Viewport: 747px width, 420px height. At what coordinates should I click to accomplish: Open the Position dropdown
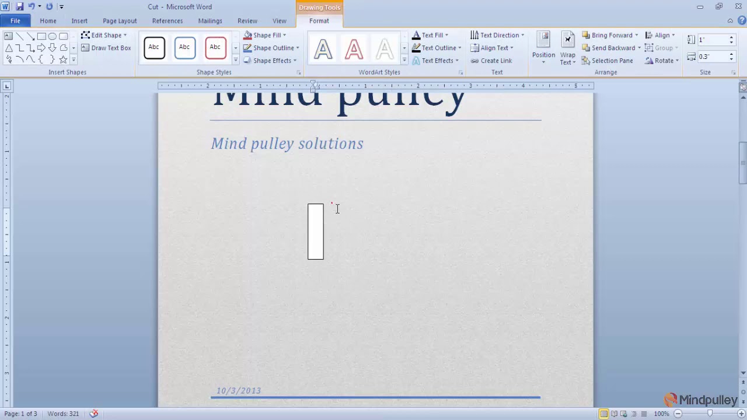click(x=543, y=48)
